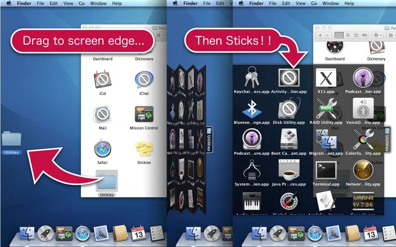Launch Bluetooth File Exchange app icon

coord(252,109)
